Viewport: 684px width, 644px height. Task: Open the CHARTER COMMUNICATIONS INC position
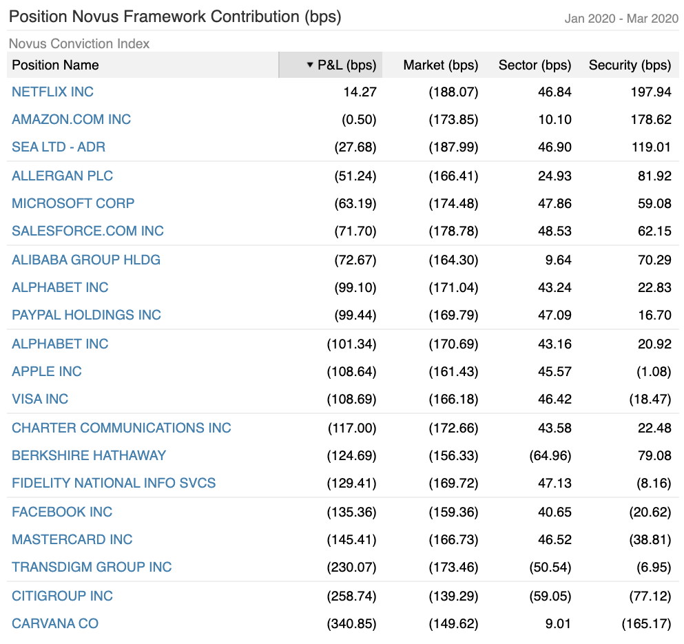[x=121, y=428]
